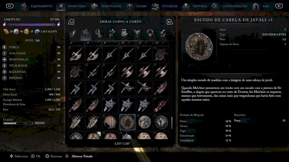This screenshot has width=289, height=162.
Task: Click the purple experience progress bar
Action: coord(32,24)
